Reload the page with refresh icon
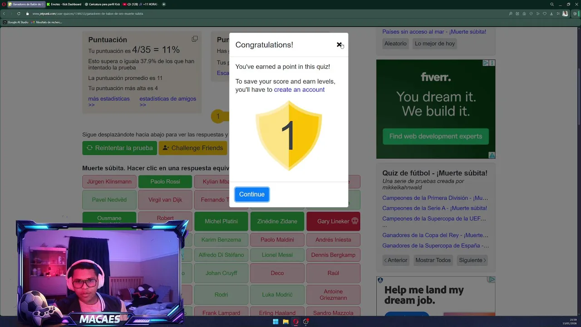The width and height of the screenshot is (581, 327). [19, 14]
